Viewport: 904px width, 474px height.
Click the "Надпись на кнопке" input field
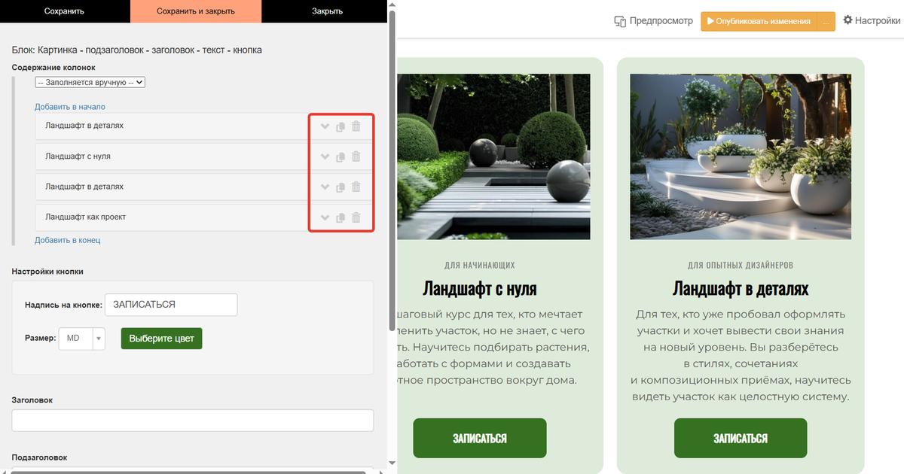pyautogui.click(x=171, y=305)
